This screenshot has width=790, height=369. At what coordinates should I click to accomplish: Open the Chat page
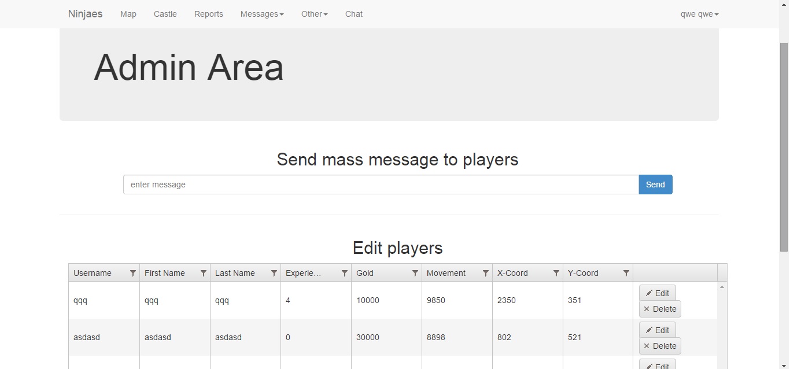(354, 14)
